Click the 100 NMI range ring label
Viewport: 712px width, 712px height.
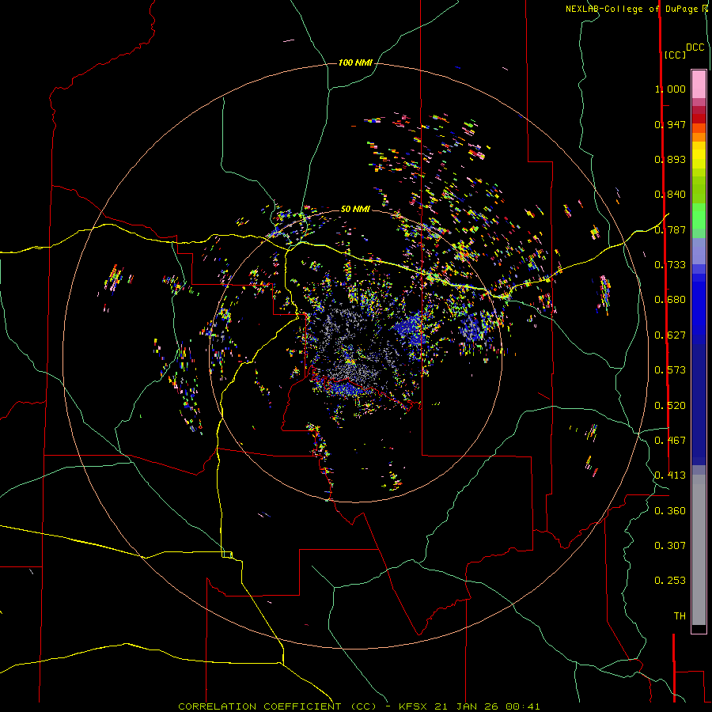[355, 62]
